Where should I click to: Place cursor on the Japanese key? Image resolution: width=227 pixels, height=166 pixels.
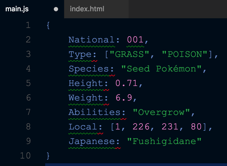[92, 142]
